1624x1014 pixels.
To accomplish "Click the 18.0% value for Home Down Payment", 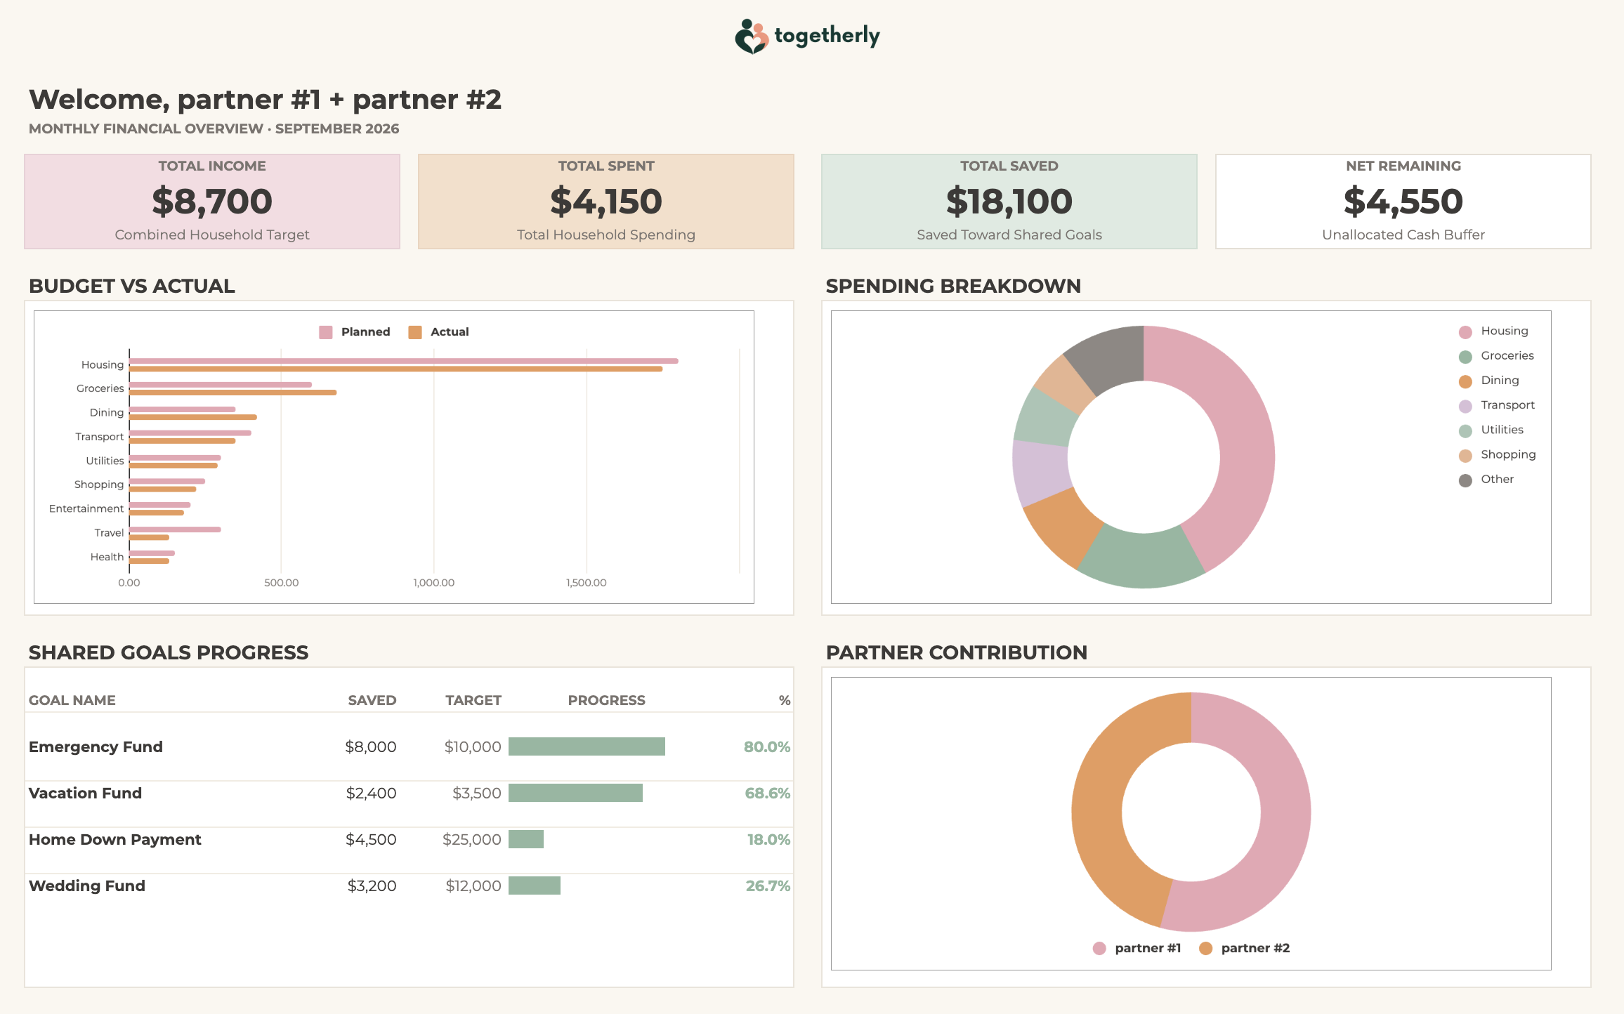I will coord(768,839).
